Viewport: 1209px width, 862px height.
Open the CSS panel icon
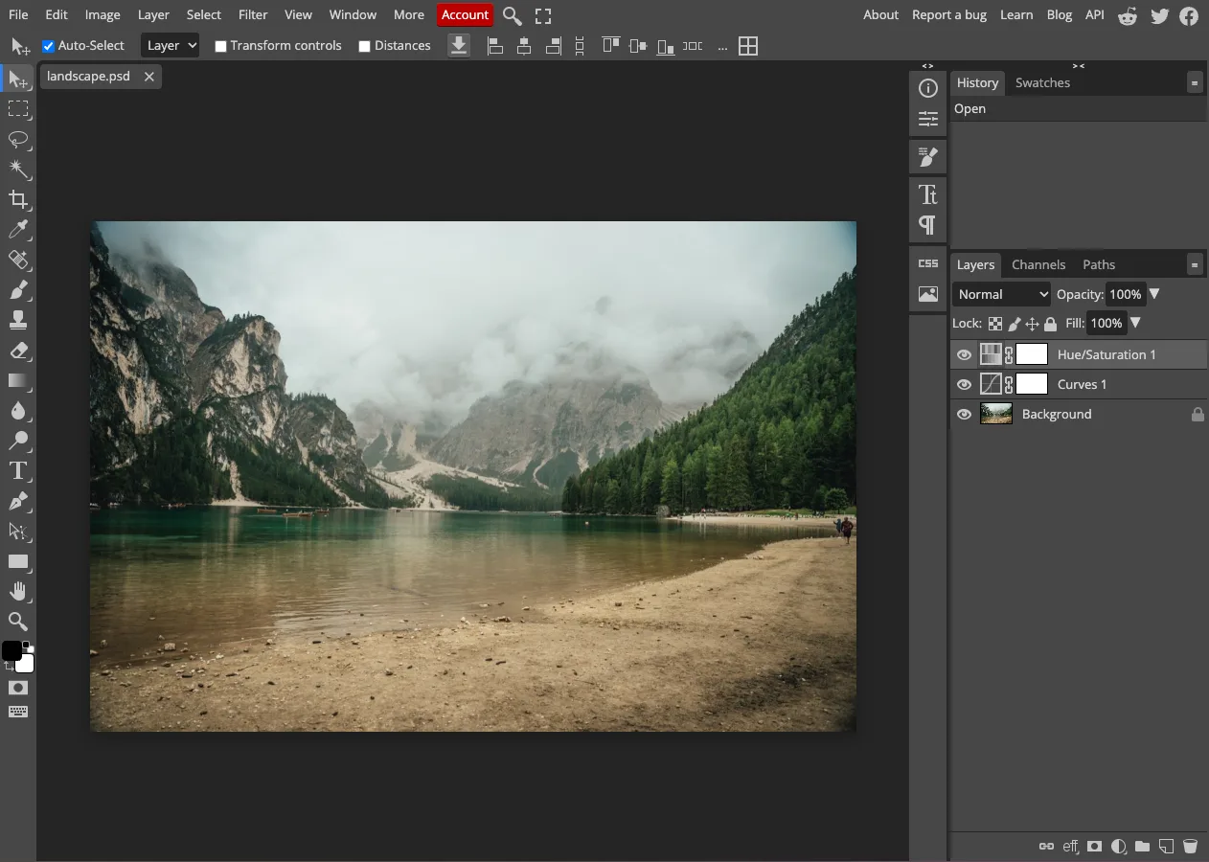click(927, 263)
